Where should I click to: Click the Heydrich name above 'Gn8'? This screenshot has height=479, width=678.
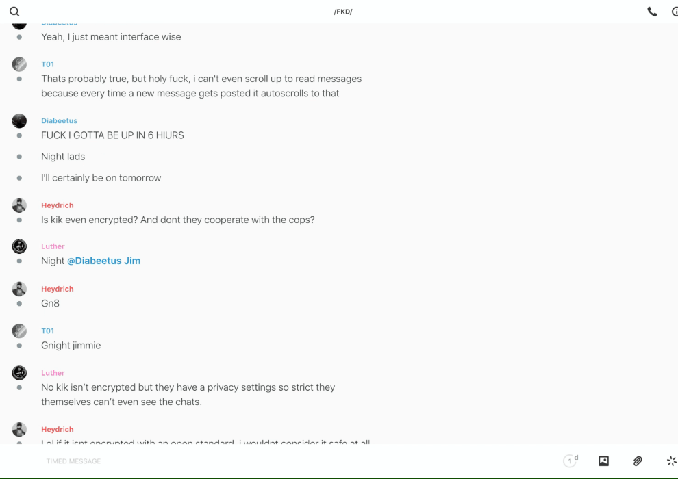click(57, 289)
